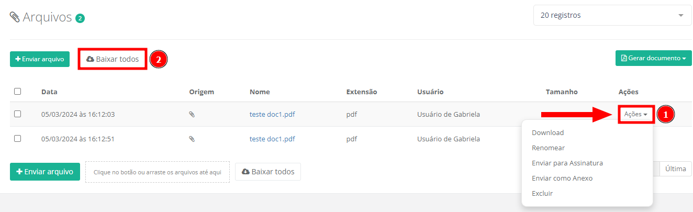The width and height of the screenshot is (693, 212).
Task: Open first teste doc1.pdf file link
Action: (272, 114)
